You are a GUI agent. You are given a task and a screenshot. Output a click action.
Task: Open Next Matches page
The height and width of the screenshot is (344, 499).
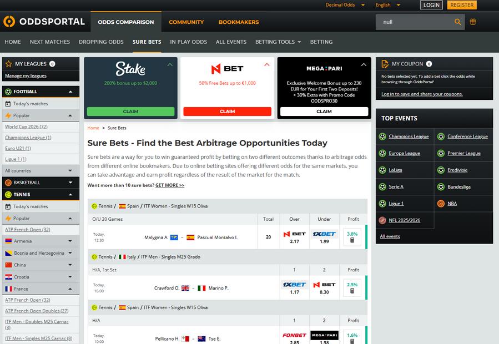[x=50, y=42]
